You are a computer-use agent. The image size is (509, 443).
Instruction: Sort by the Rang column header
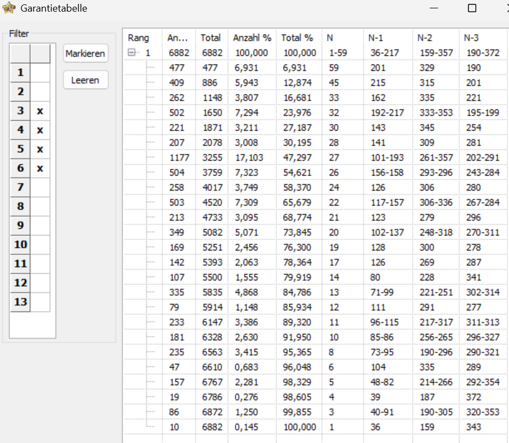143,38
